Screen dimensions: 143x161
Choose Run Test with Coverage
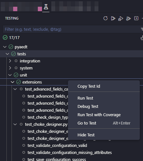104,115
